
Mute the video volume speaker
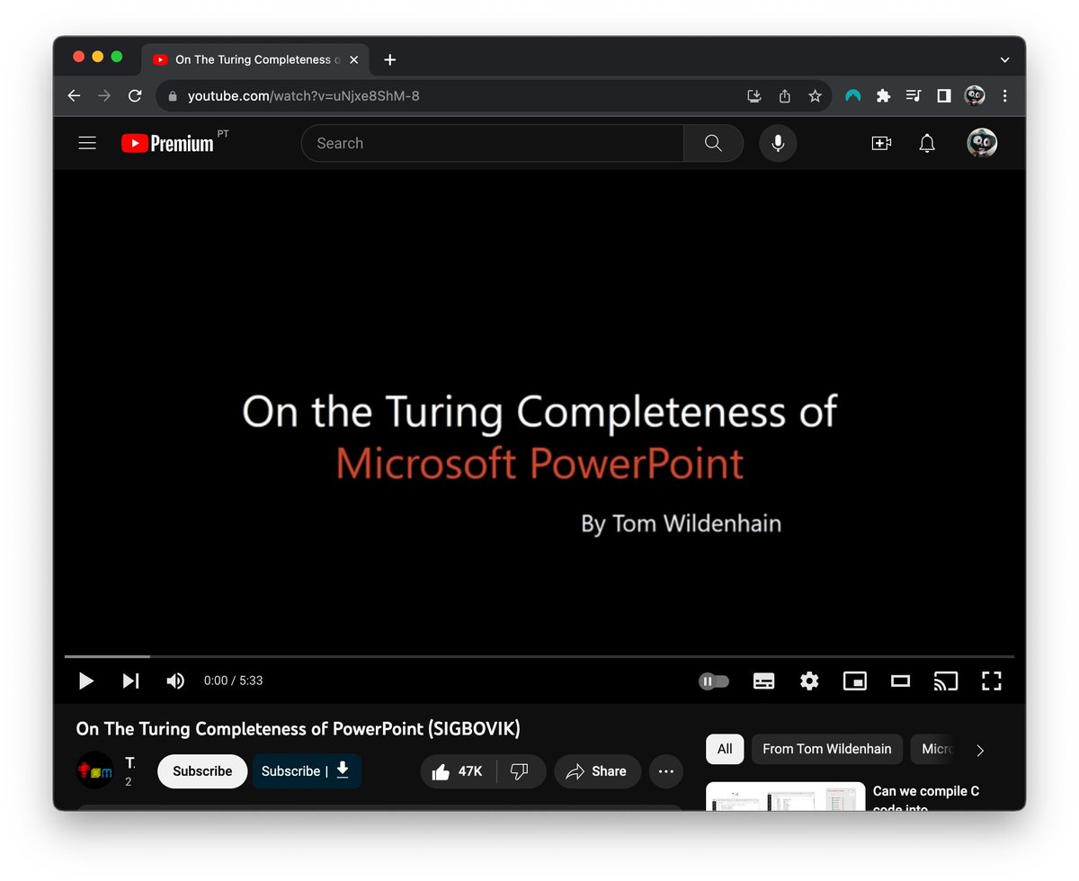click(175, 681)
